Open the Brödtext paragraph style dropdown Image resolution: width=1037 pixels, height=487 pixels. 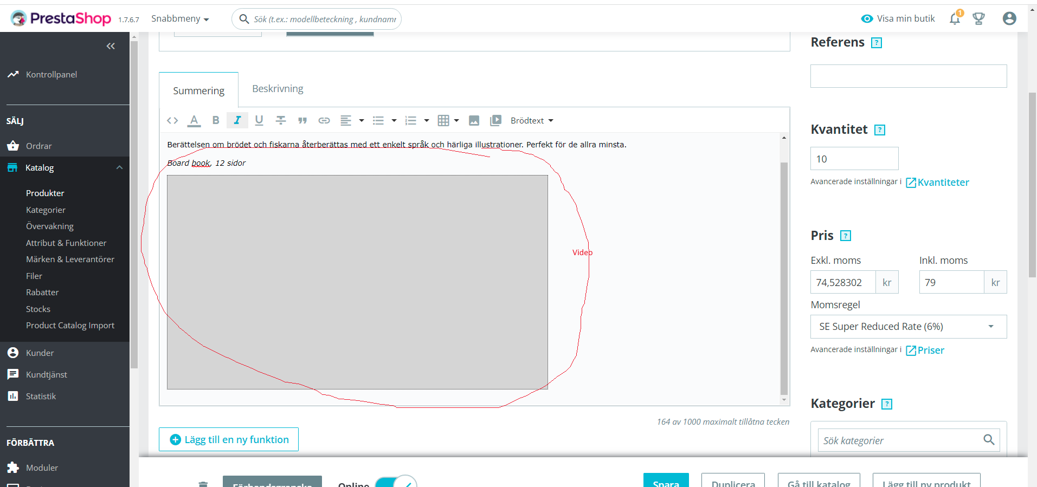click(532, 120)
